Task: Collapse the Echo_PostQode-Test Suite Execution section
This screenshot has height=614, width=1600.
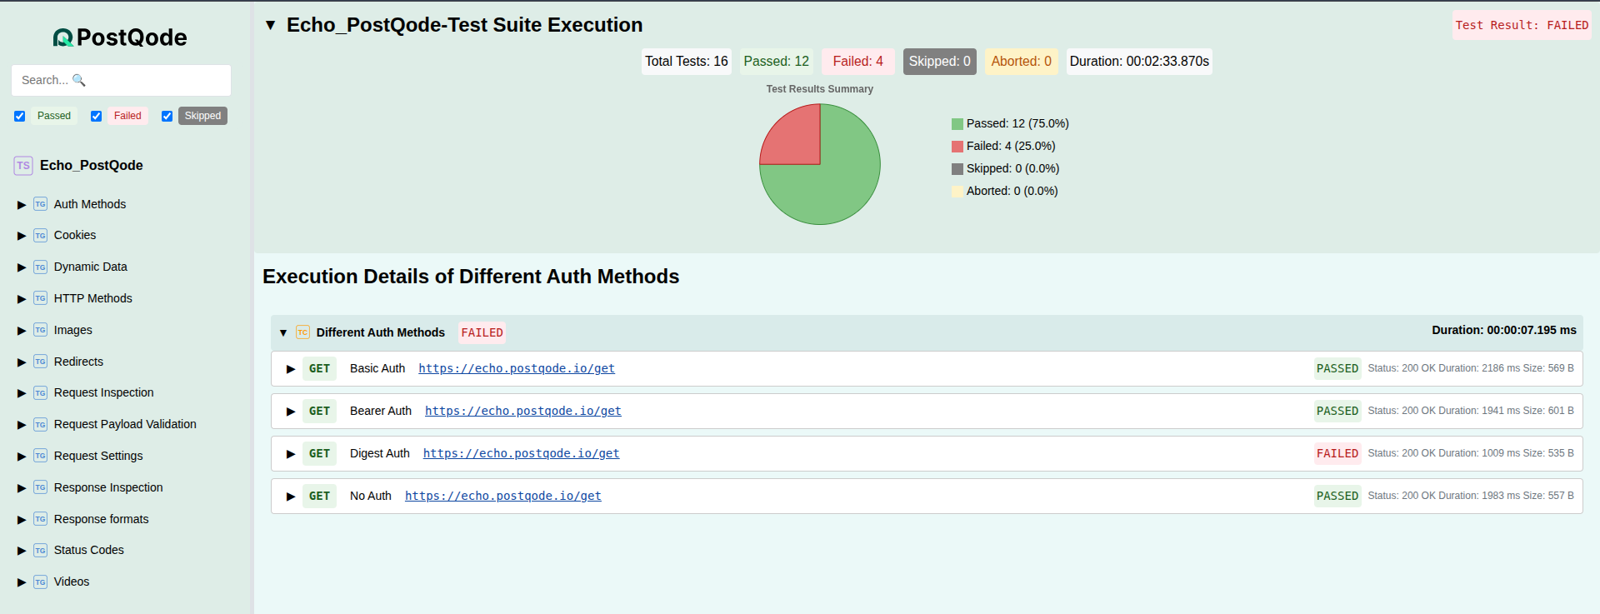Action: (x=270, y=26)
